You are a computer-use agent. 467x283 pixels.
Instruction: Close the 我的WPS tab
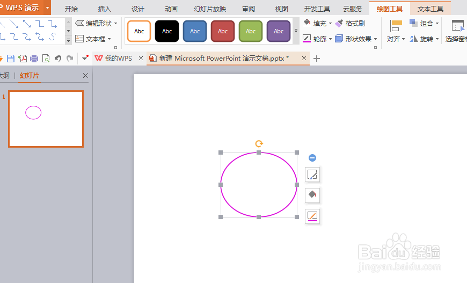[x=141, y=59]
